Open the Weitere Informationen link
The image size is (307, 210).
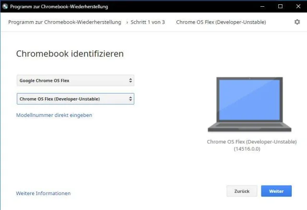[x=43, y=193]
